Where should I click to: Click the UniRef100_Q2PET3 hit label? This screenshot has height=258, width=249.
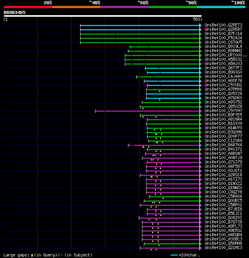coord(223,25)
